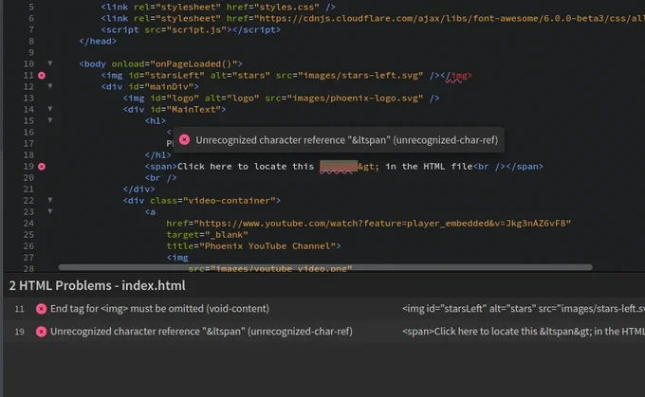The image size is (645, 397).
Task: Collapse the mainDiv block on line 12
Action: [x=49, y=86]
